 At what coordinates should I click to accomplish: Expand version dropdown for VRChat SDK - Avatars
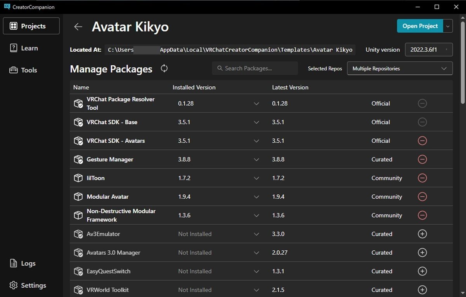pyautogui.click(x=256, y=141)
